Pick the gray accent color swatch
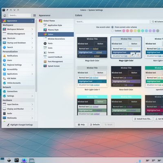Viewport: 163px width, 163px height. point(158,31)
